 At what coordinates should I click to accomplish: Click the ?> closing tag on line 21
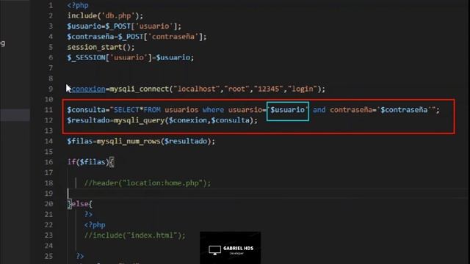[88, 214]
